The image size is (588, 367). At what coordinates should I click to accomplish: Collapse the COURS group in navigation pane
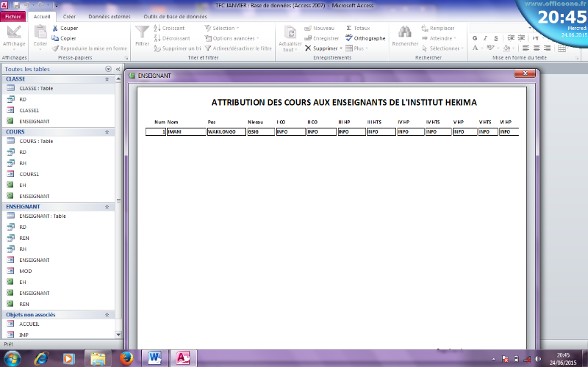(107, 132)
